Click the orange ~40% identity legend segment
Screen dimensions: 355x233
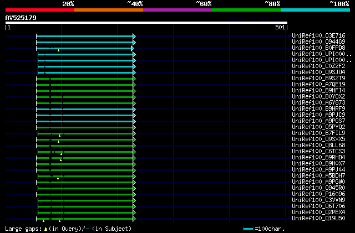tap(109, 10)
